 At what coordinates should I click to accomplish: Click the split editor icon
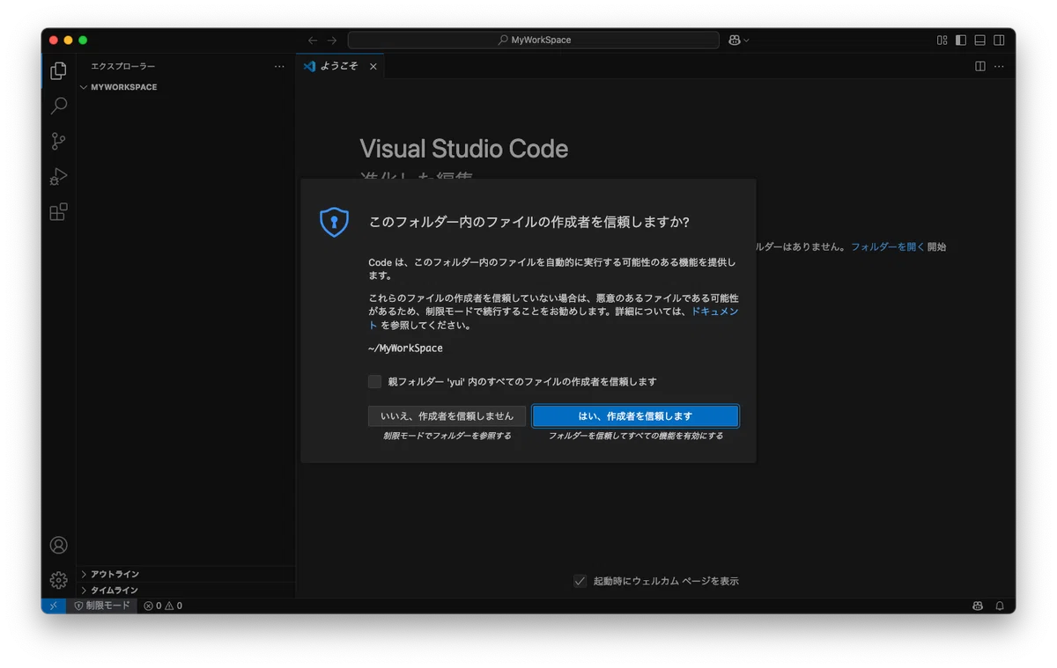point(979,66)
